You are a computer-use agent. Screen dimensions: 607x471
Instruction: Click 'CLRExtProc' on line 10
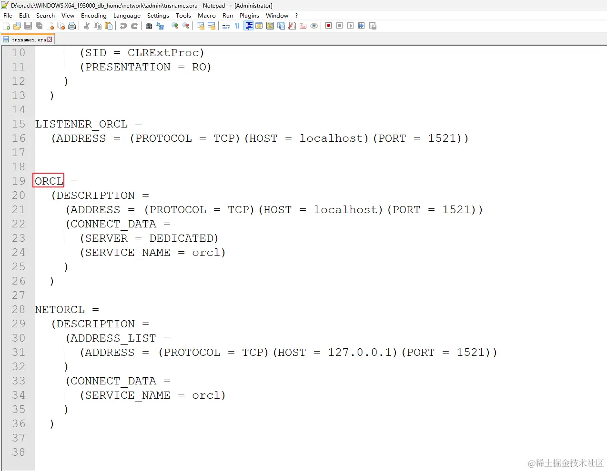click(x=163, y=53)
